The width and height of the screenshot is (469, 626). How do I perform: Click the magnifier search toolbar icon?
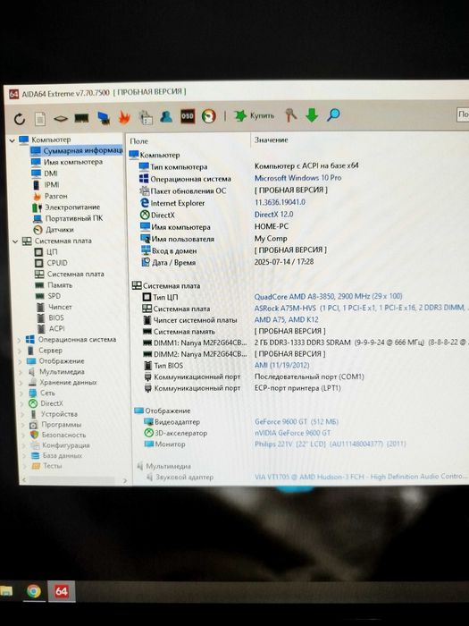pos(333,115)
